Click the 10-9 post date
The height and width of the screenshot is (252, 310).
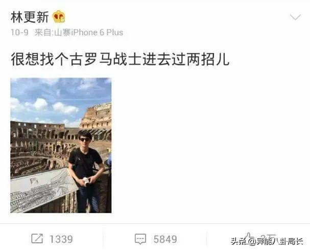tap(19, 32)
